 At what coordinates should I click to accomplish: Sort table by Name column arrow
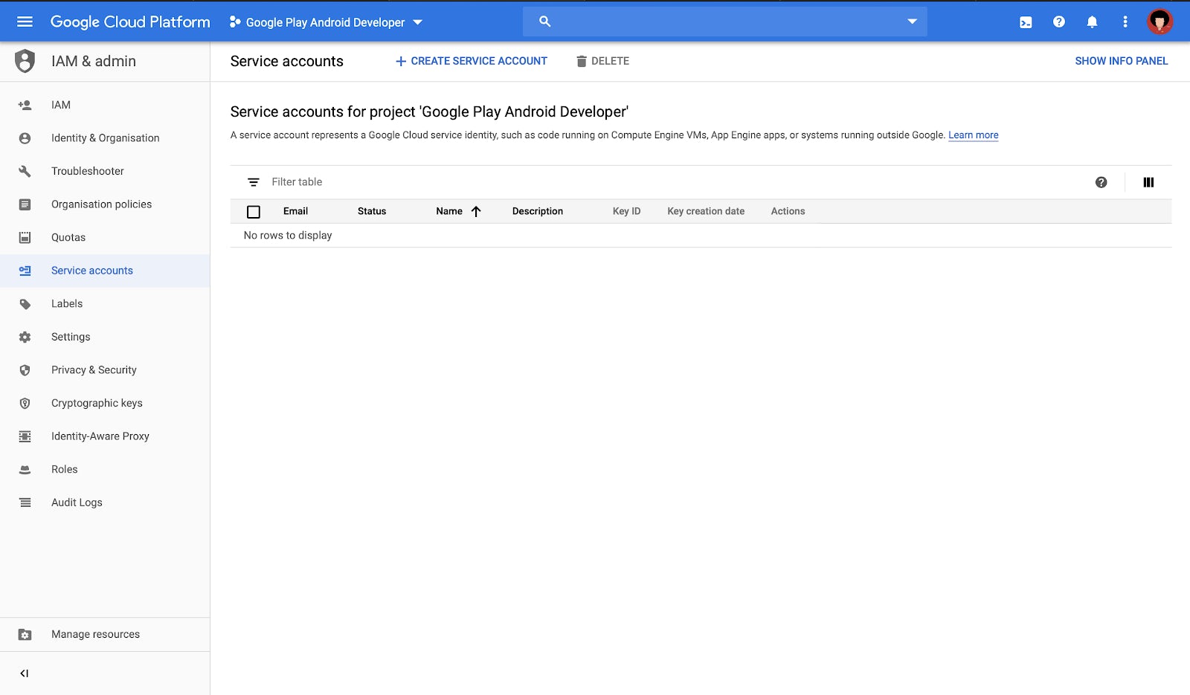click(476, 211)
